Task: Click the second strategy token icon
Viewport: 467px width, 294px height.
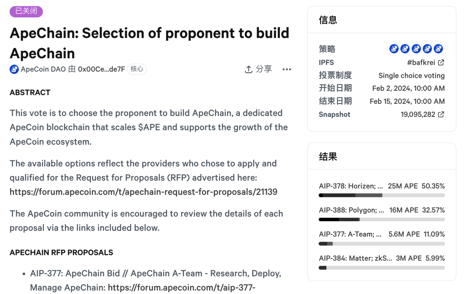Action: [405, 48]
